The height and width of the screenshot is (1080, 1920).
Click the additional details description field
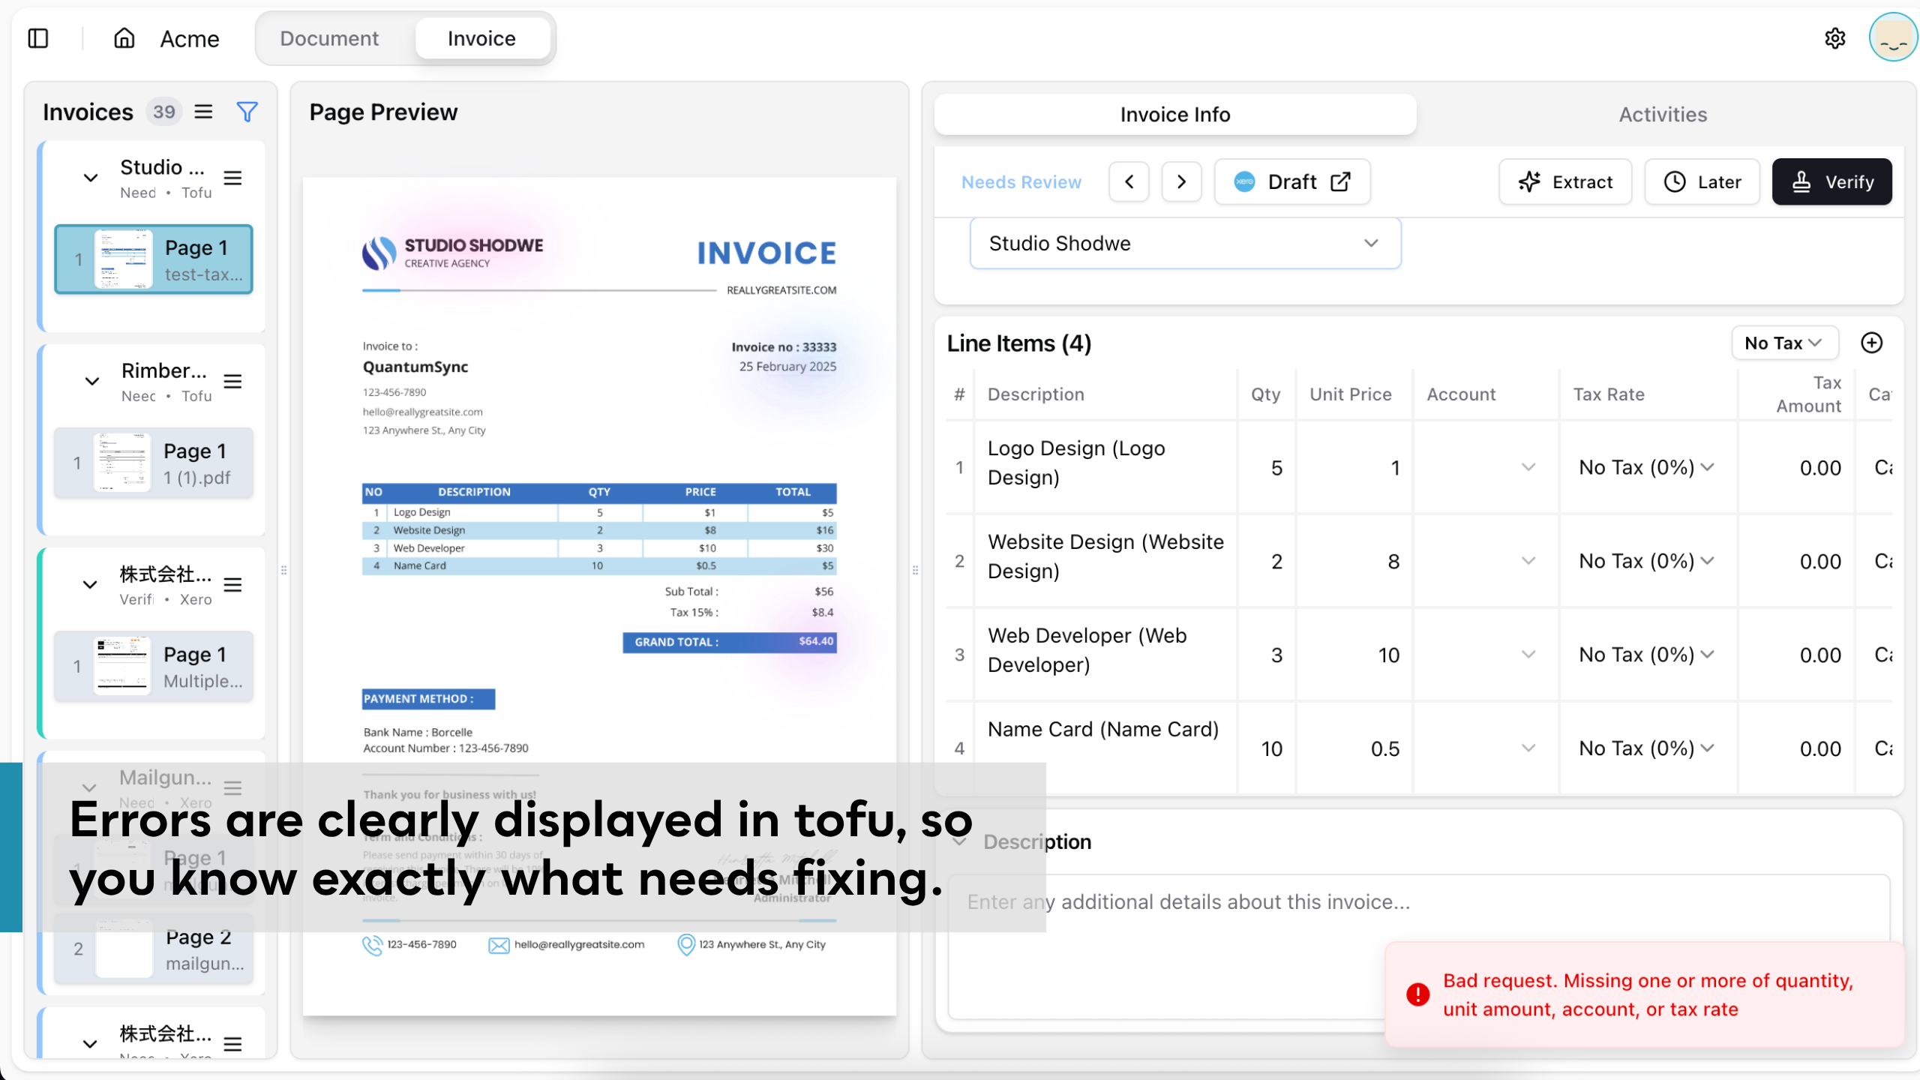tap(1417, 946)
